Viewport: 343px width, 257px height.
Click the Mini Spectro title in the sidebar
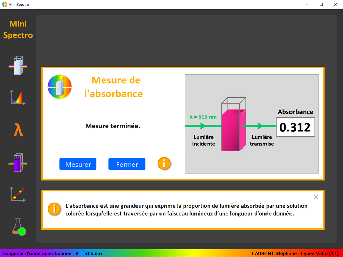click(x=18, y=29)
